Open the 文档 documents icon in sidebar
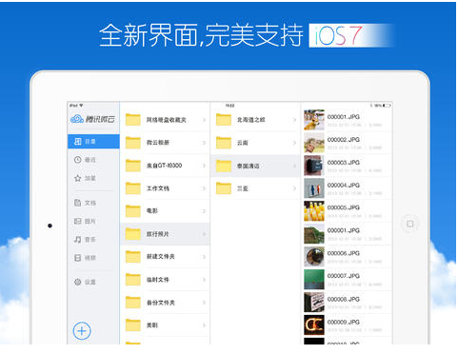 coord(78,203)
